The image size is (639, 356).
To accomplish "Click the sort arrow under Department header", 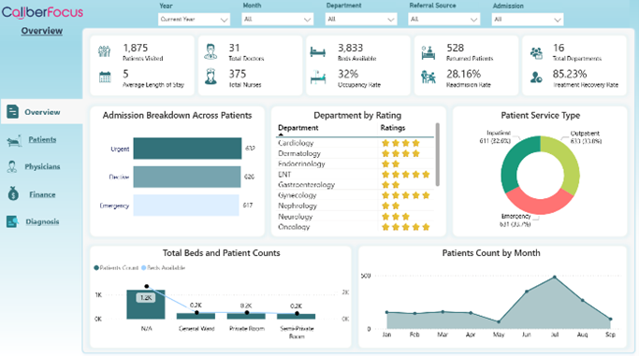I will pos(281,135).
